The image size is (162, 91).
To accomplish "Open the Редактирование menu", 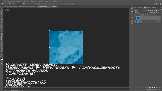I will pos(11,1).
